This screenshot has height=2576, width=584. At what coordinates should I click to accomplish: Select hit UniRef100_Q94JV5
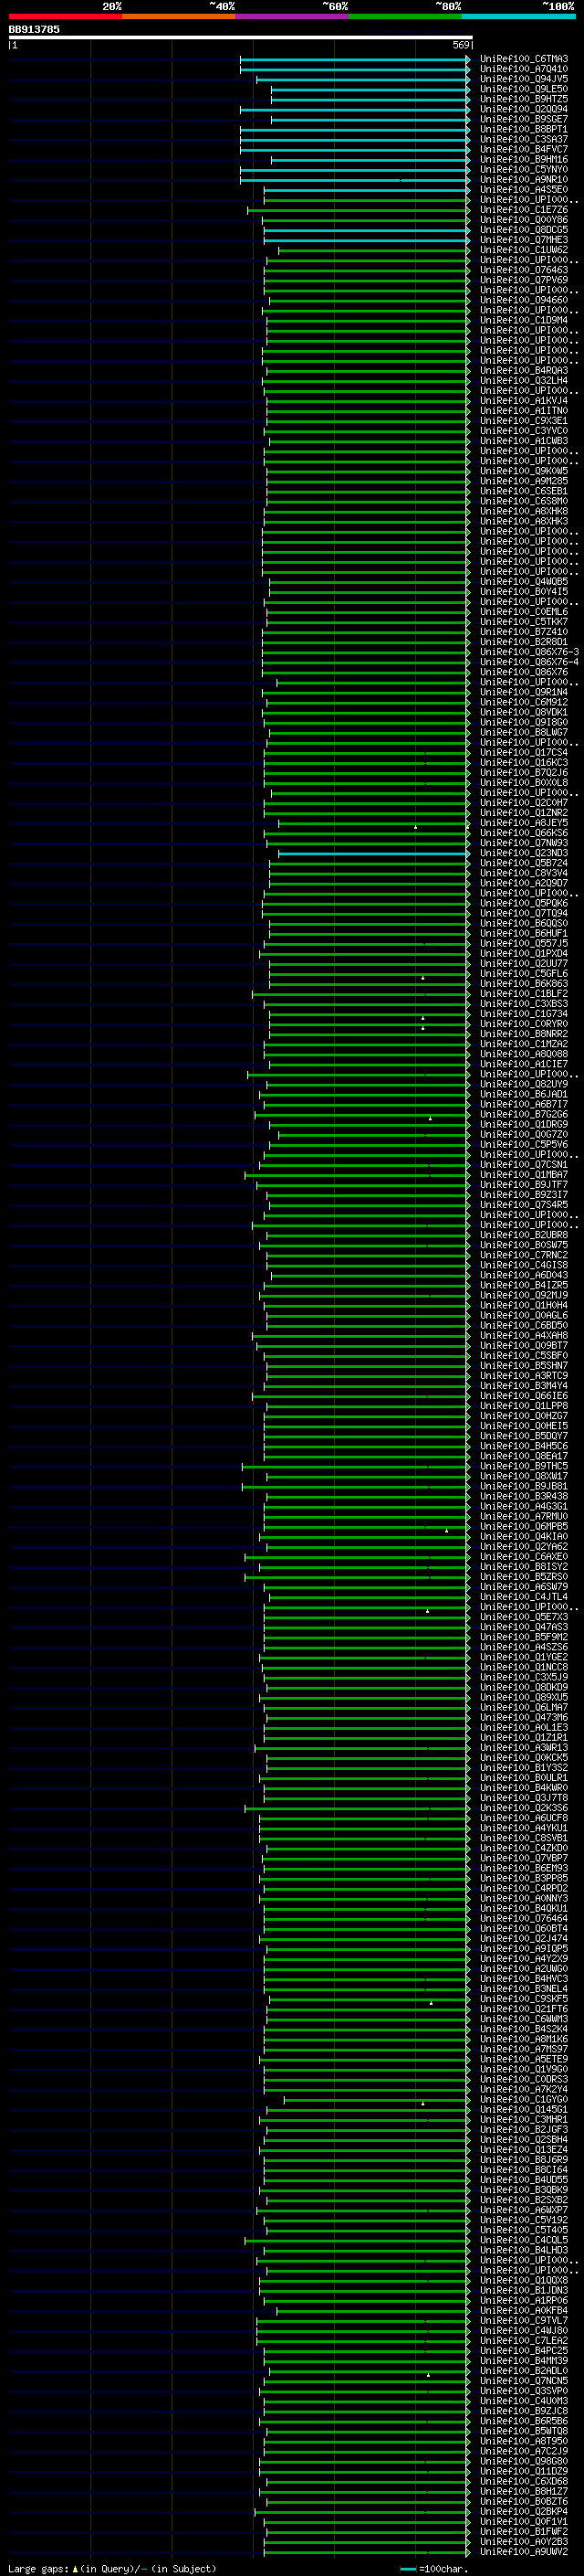point(524,79)
